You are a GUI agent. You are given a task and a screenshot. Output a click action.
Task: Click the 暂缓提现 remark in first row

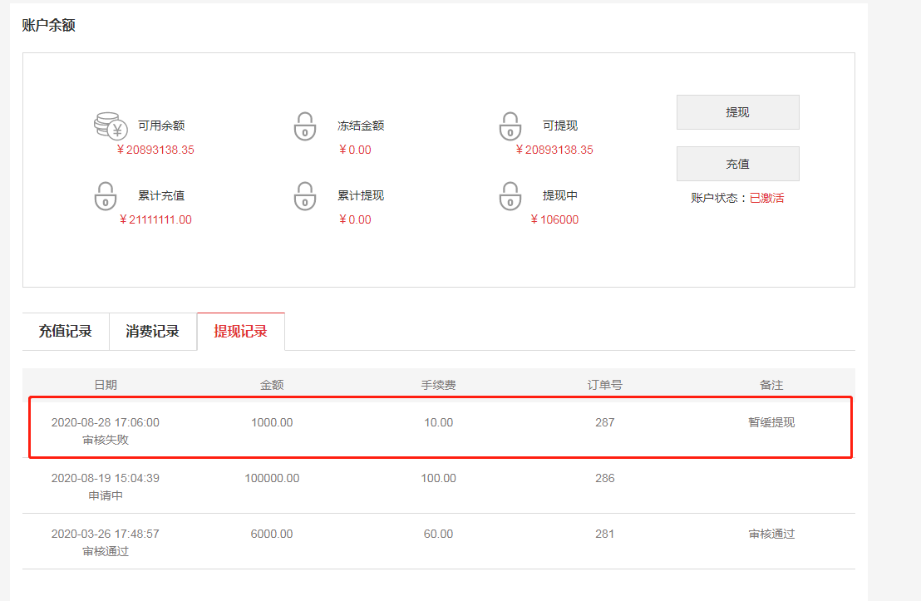[x=771, y=422]
